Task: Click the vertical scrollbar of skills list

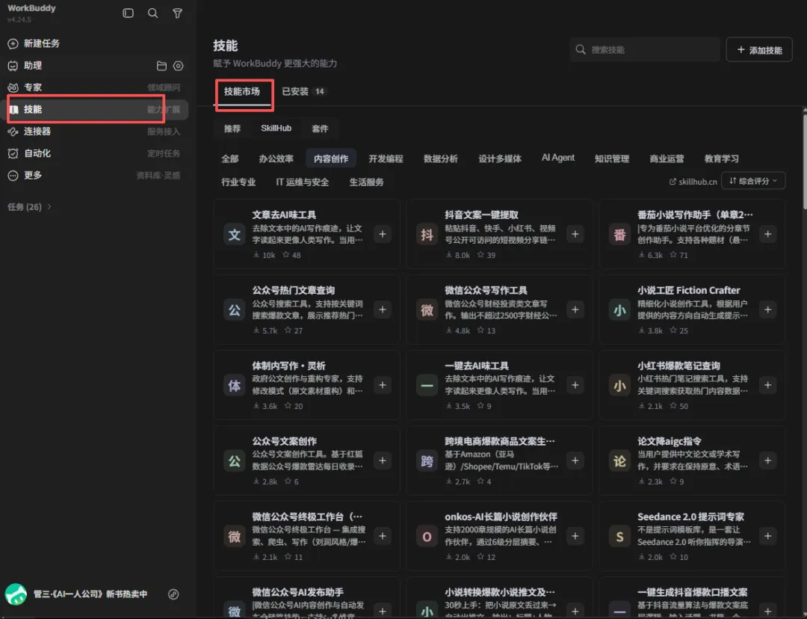Action: click(x=805, y=160)
